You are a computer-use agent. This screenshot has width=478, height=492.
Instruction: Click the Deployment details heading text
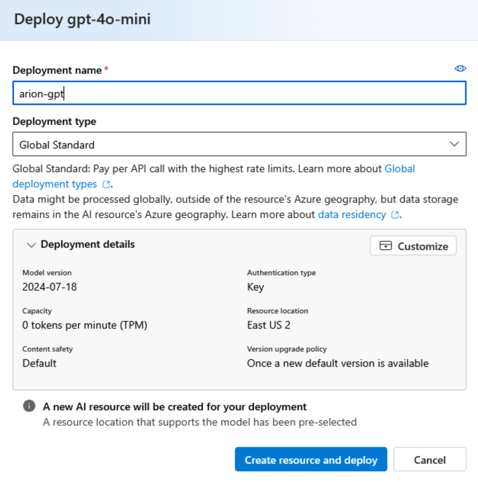click(x=88, y=244)
